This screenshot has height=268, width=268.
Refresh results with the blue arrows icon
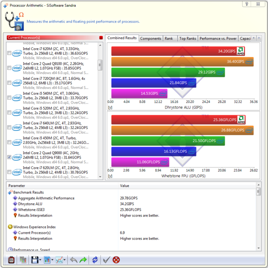click(95, 260)
